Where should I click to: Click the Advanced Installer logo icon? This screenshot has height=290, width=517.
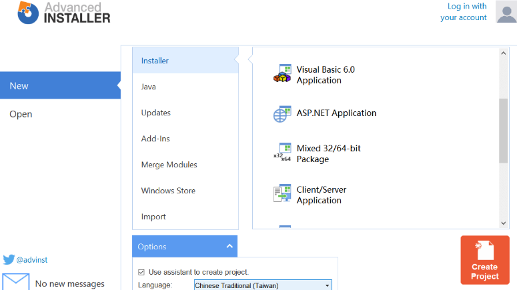[28, 13]
